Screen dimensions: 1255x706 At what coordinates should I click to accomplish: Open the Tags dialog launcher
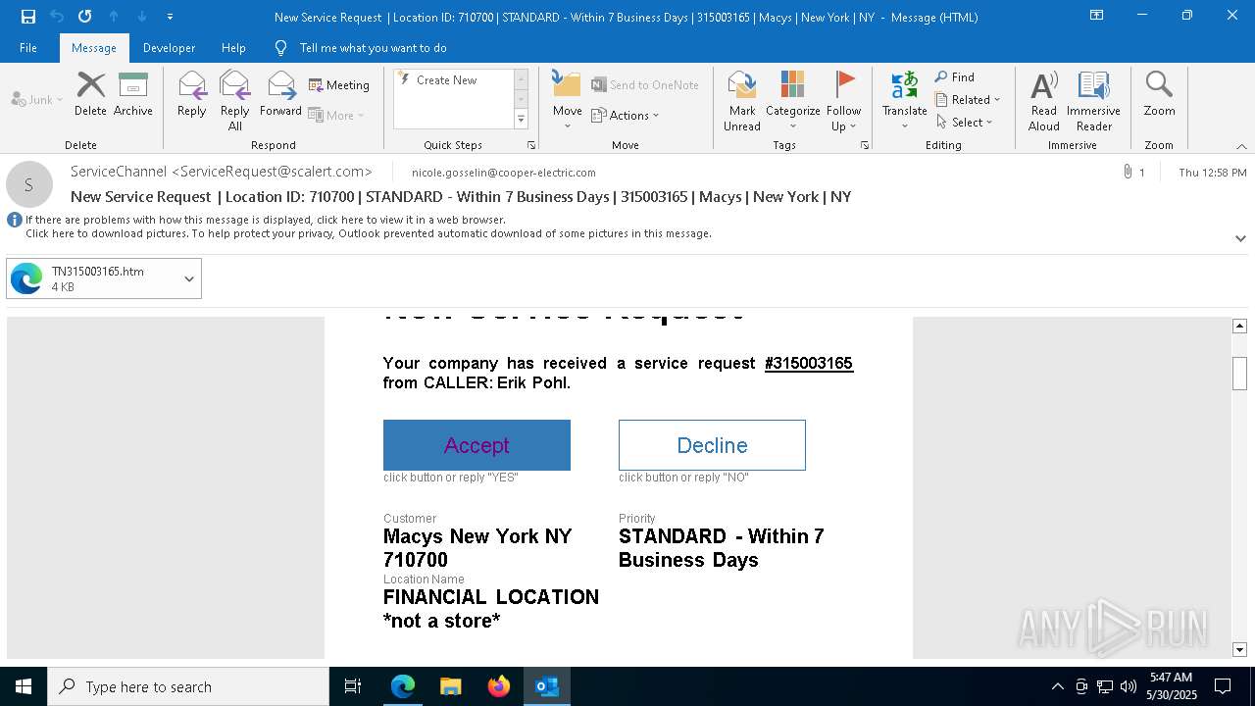(865, 145)
